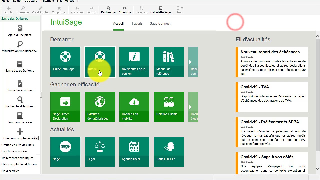Screen dimensions: 320x180
Task: Click the sidebar scroll-down arrow
Action: point(37,138)
